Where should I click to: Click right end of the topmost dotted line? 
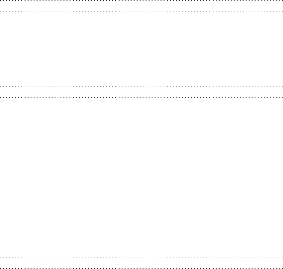point(282,1)
